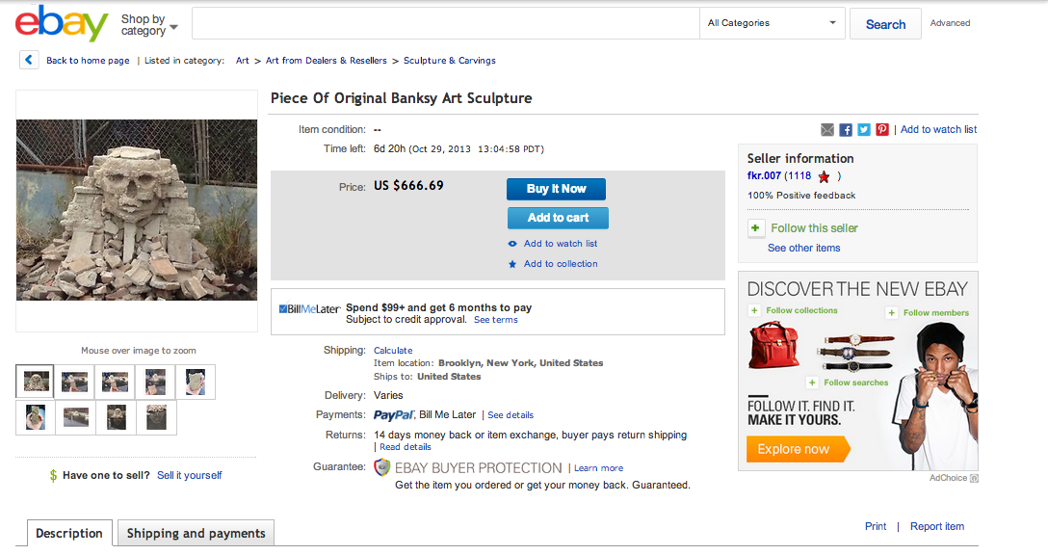Screen dimensions: 1048x555
Task: Click the orange Explore now button
Action: [x=798, y=449]
